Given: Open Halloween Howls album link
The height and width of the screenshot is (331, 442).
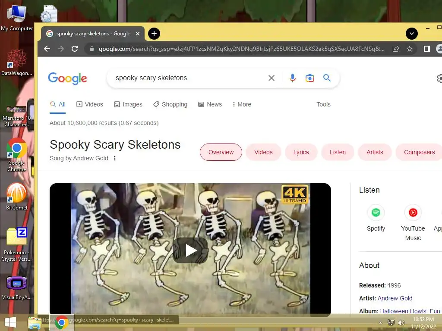Looking at the screenshot, I should coord(410,311).
